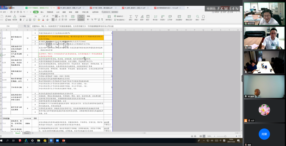This screenshot has width=286, height=146.
Task: Open the 开始 Home ribbon tab
Action: click(x=36, y=12)
